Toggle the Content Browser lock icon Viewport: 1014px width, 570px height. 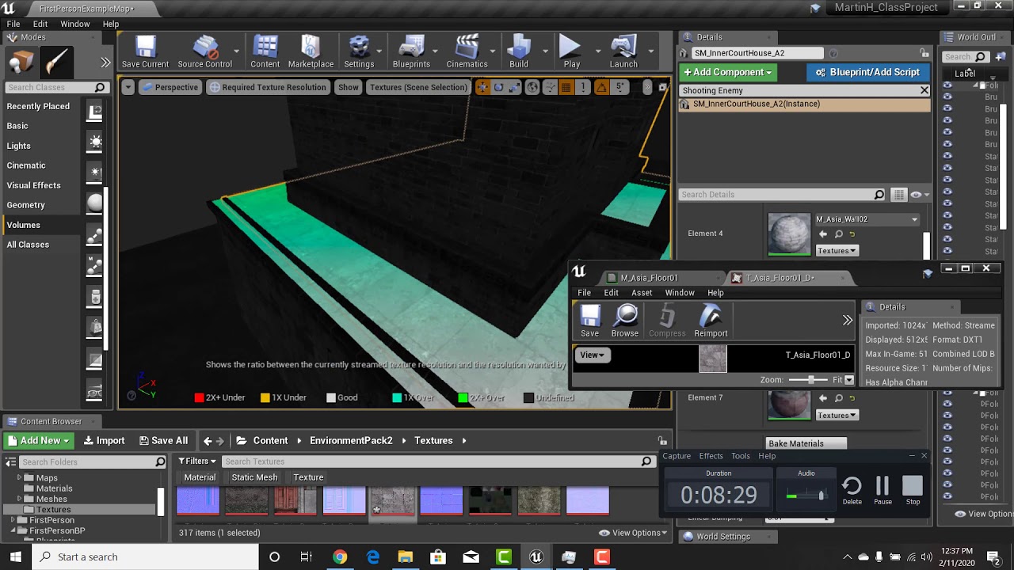coord(662,441)
